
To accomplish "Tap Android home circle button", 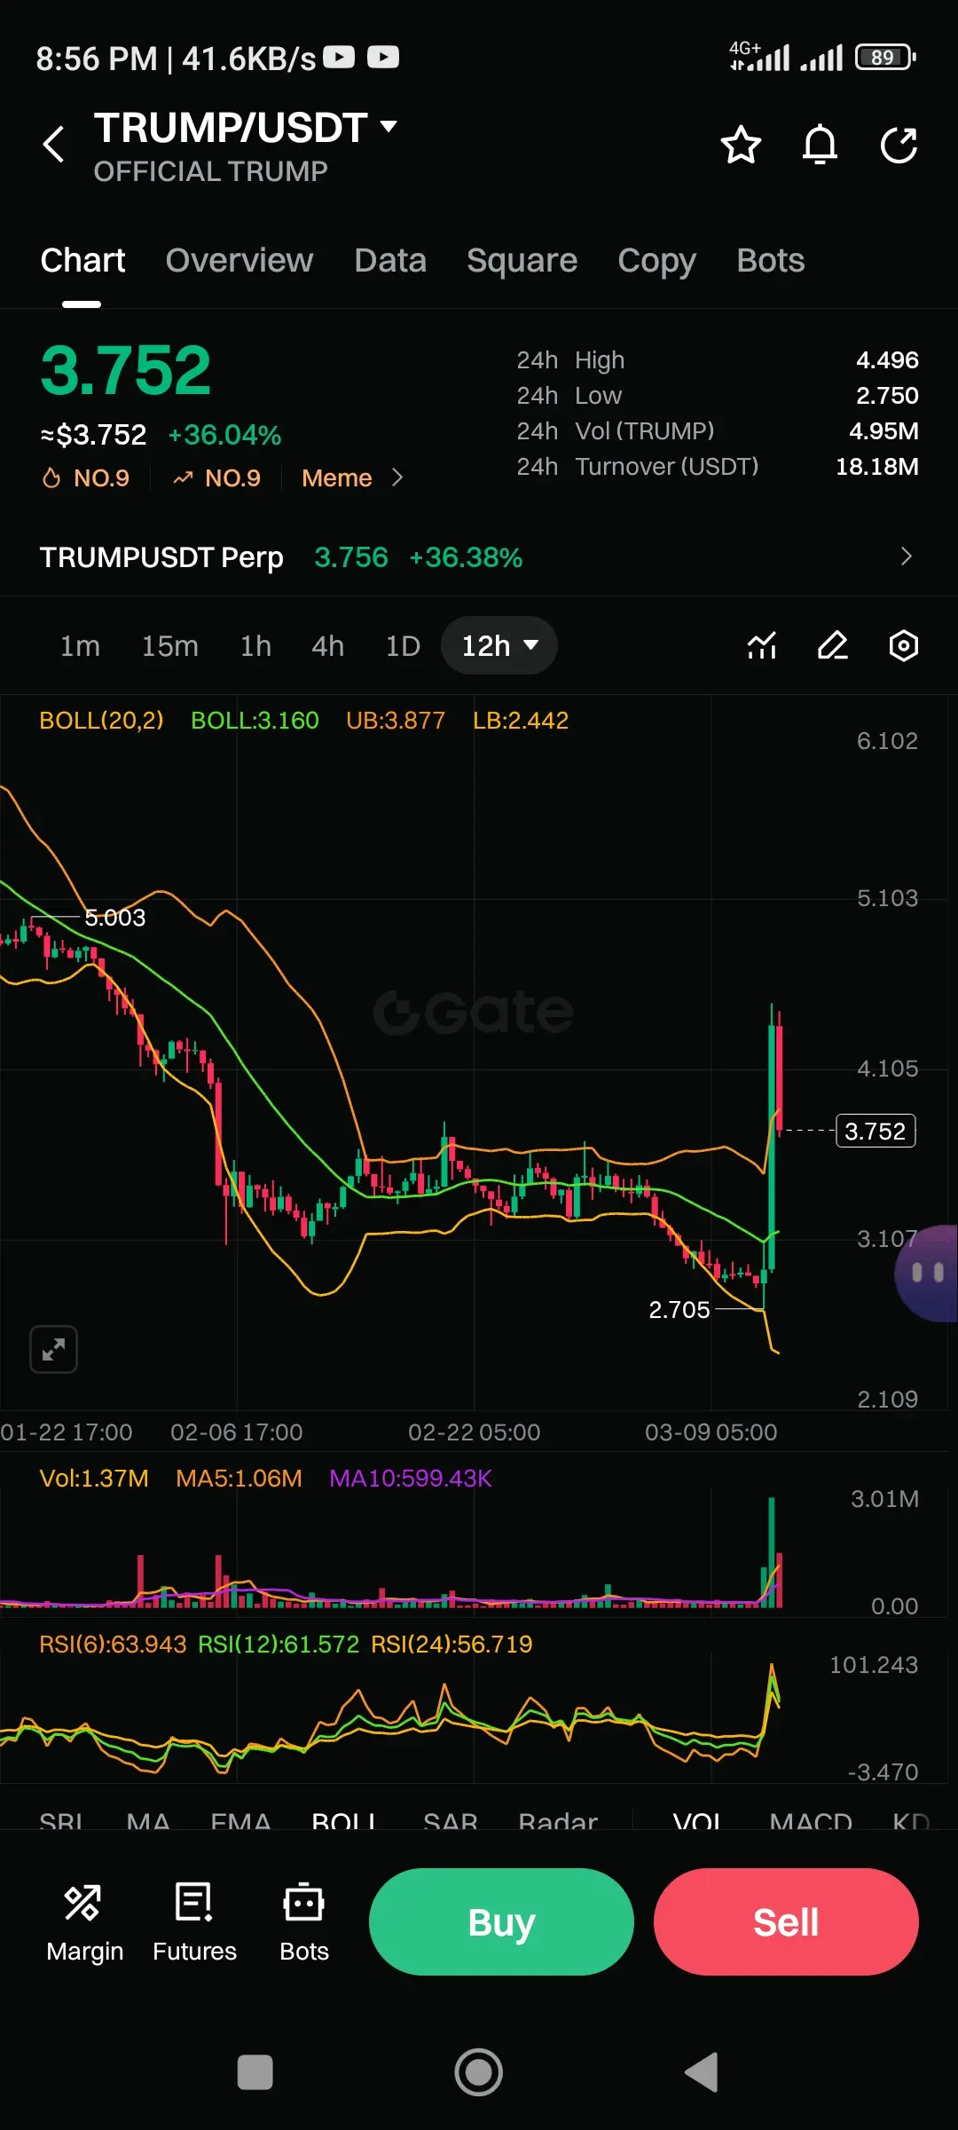I will [479, 2073].
